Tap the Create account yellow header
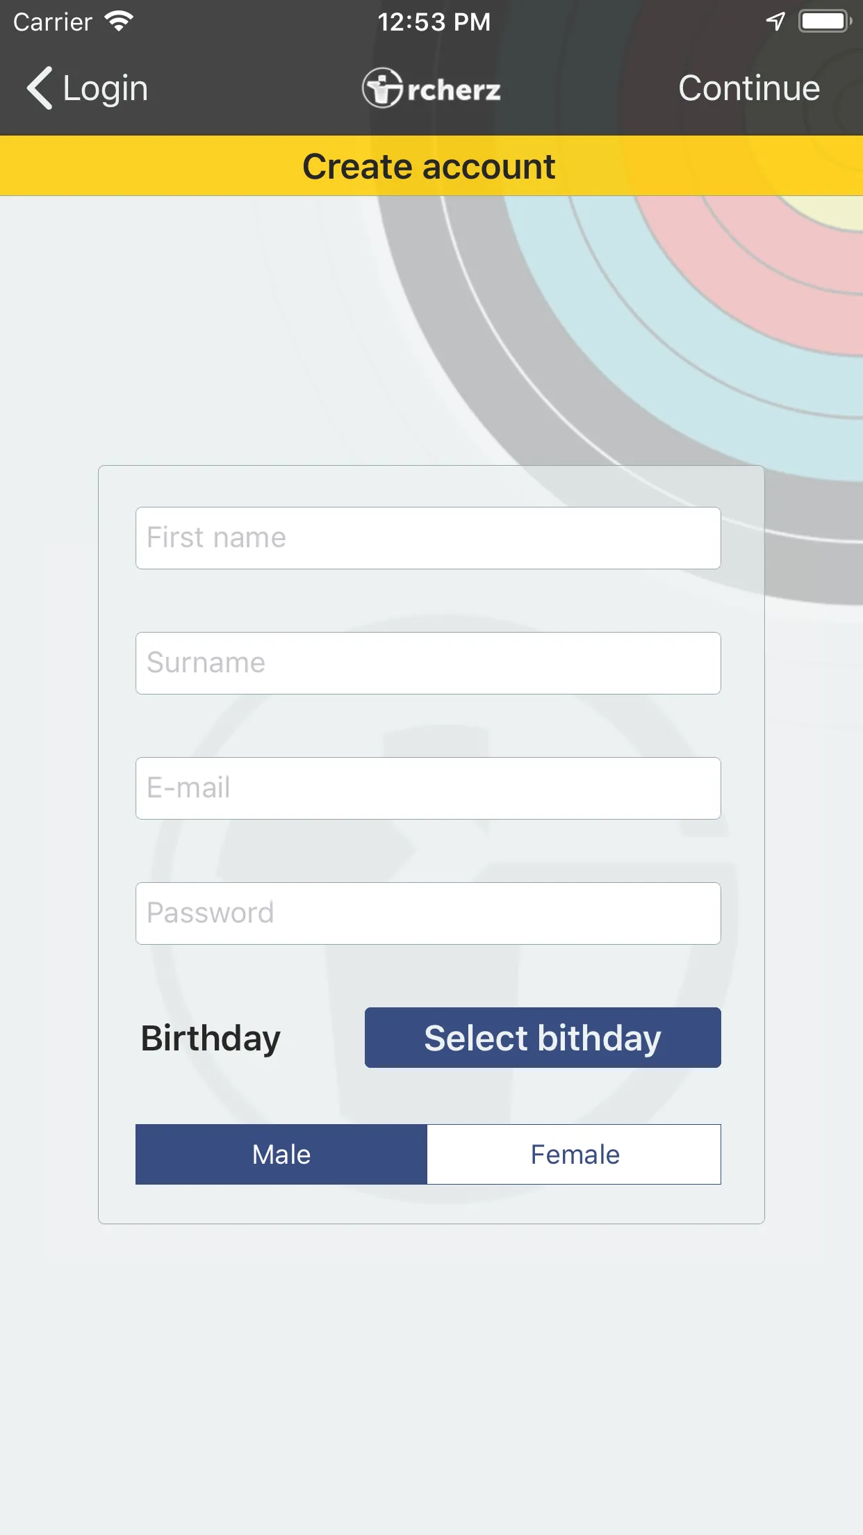The image size is (863, 1535). 431,166
